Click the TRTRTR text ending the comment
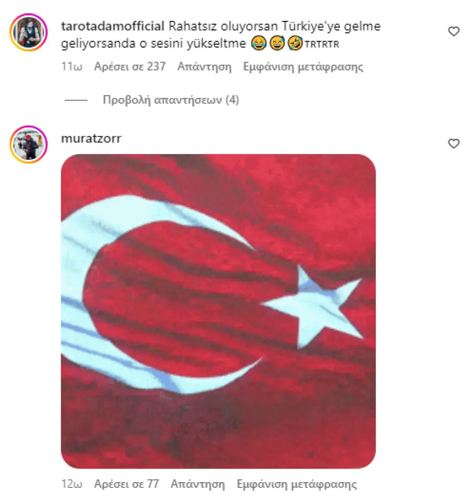The image size is (471, 504). pyautogui.click(x=322, y=44)
